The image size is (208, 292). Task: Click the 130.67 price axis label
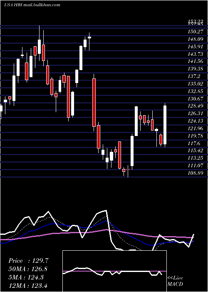coord(195,98)
